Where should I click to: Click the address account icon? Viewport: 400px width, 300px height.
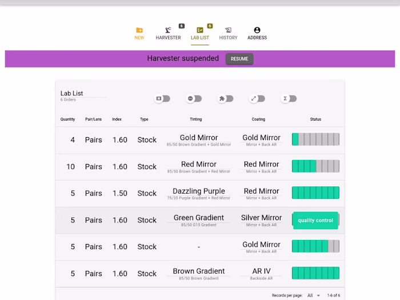pyautogui.click(x=257, y=30)
